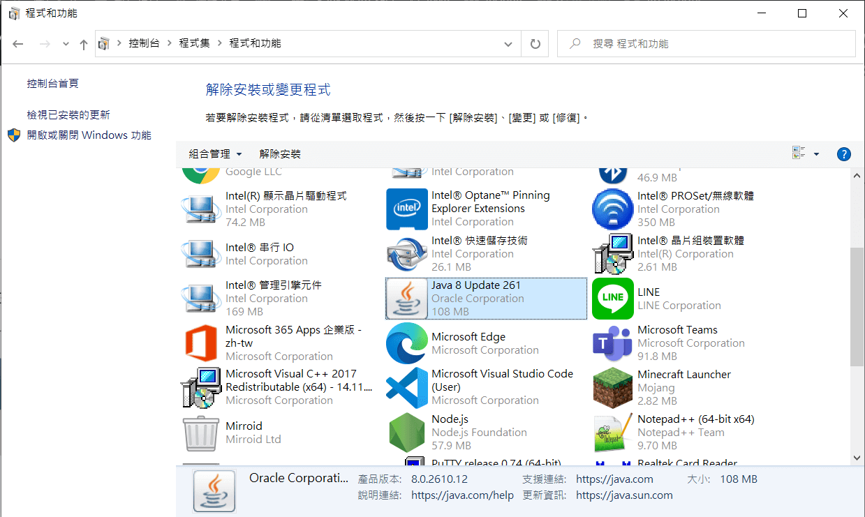The width and height of the screenshot is (865, 517).
Task: Click the LINE Corporation publisher text
Action: (x=679, y=306)
